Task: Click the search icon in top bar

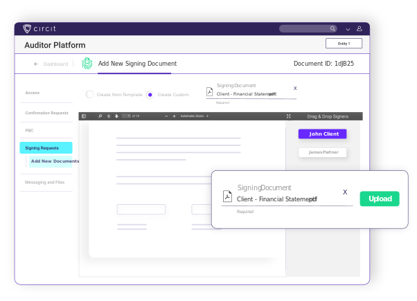Action: (332, 29)
